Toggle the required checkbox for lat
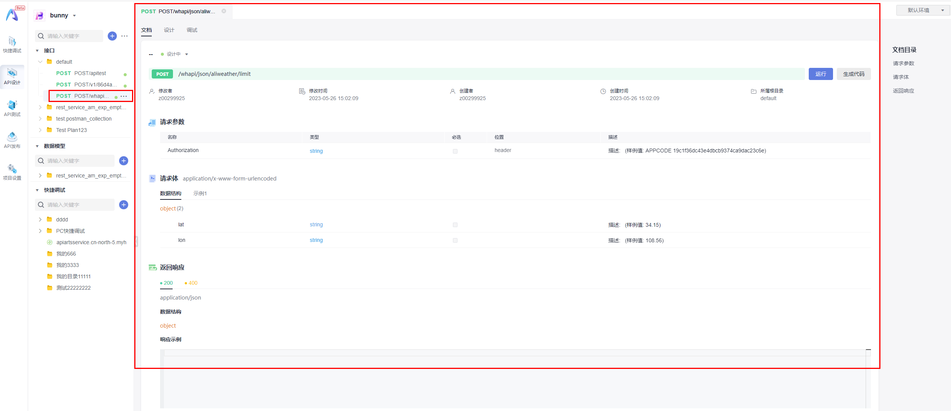Image resolution: width=951 pixels, height=411 pixels. click(455, 225)
